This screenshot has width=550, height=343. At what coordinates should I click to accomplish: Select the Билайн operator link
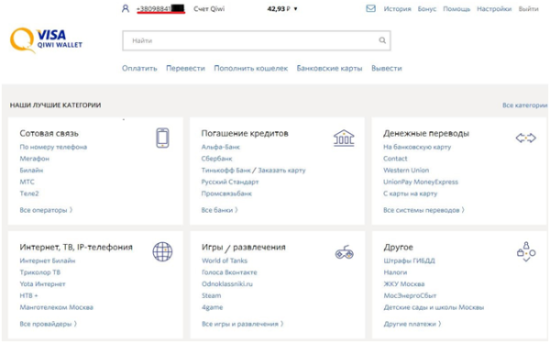(x=31, y=170)
